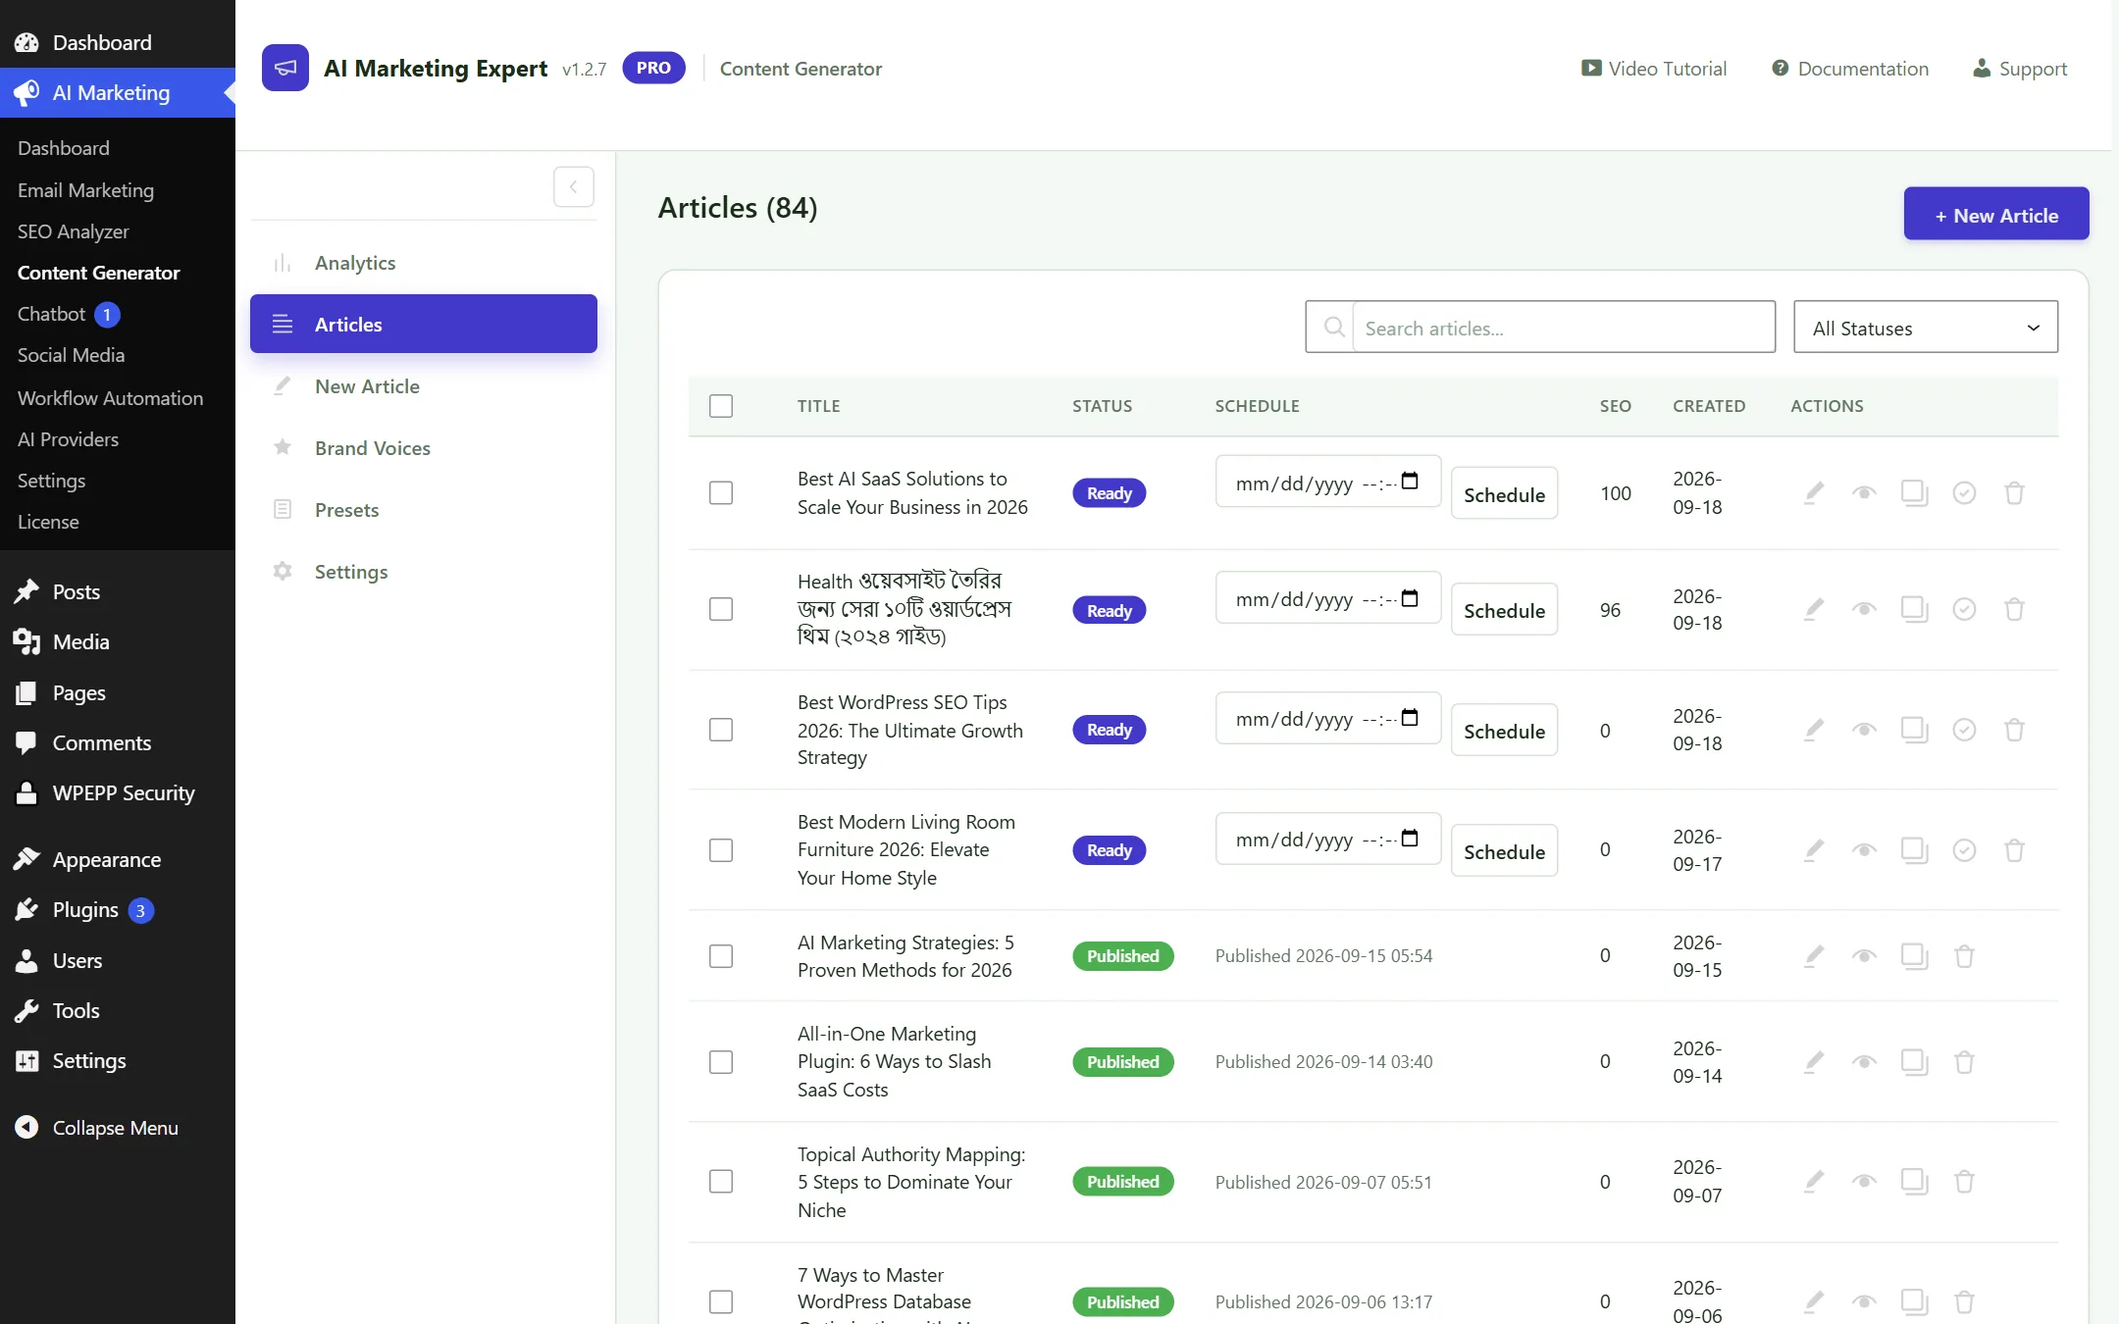Open the Presets section
Viewport: 2119px width, 1324px height.
[424, 510]
